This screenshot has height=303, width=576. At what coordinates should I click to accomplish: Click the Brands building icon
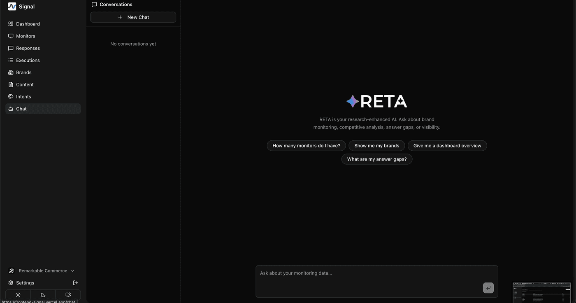click(x=11, y=72)
